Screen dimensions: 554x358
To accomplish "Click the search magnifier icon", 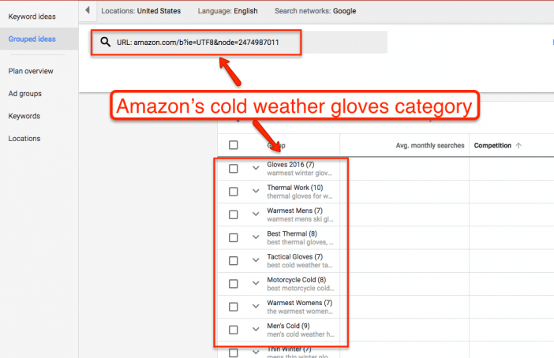I will tap(105, 42).
